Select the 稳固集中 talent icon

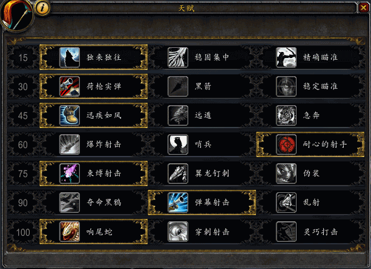click(178, 57)
